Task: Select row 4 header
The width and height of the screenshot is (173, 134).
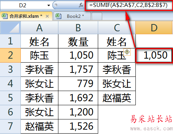Action: pyautogui.click(x=10, y=84)
